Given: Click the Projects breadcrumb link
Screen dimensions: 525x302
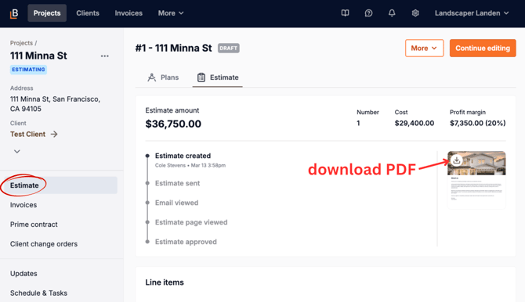Looking at the screenshot, I should coord(21,43).
